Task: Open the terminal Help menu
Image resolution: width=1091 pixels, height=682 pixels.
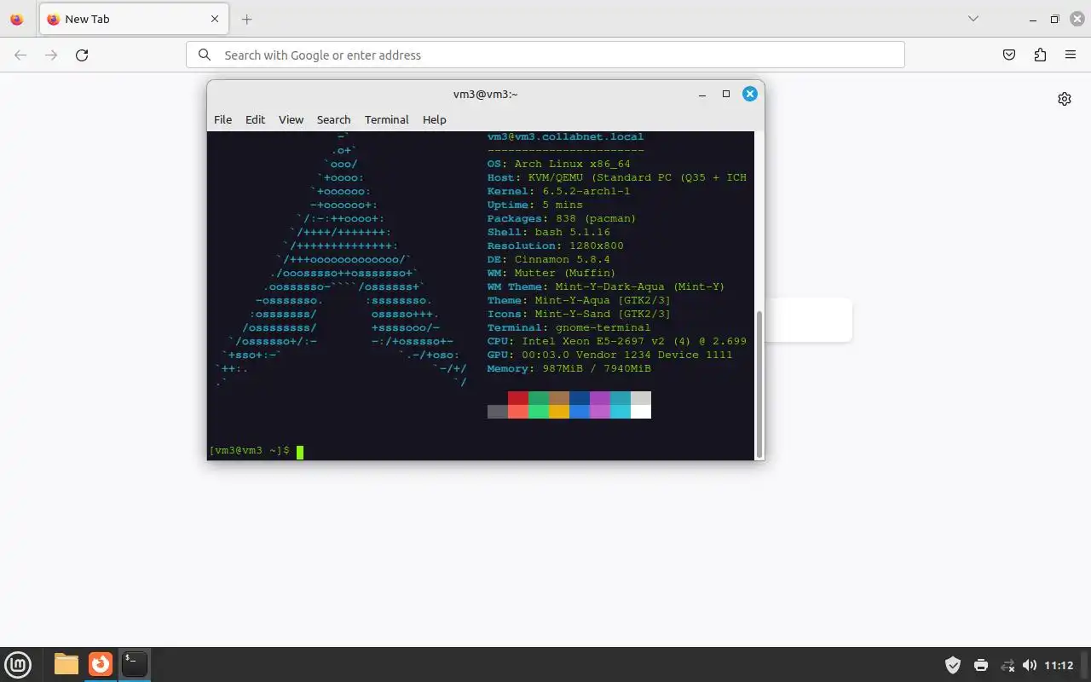Action: [x=434, y=119]
